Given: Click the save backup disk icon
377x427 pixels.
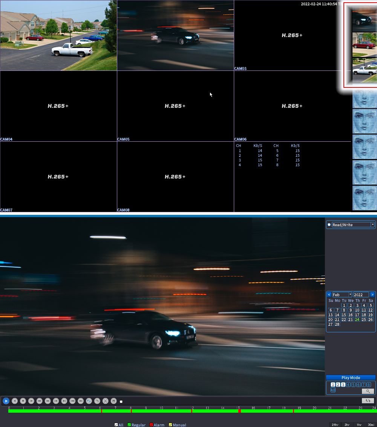Looking at the screenshot, I should pos(113,401).
